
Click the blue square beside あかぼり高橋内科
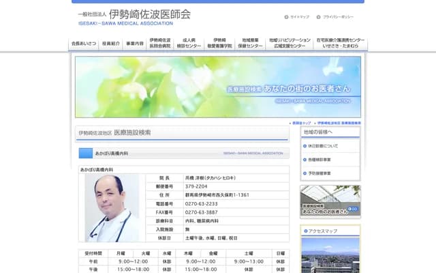[x=86, y=153]
